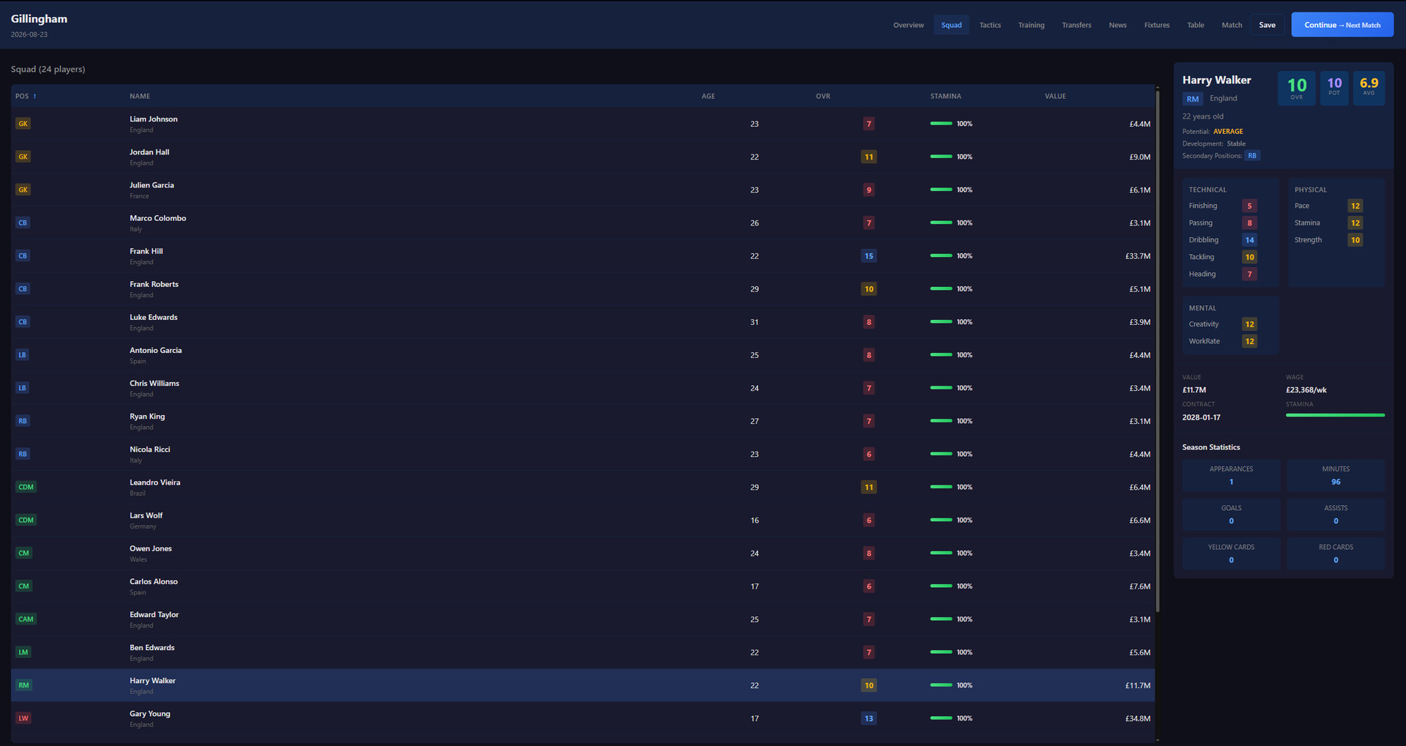The height and width of the screenshot is (746, 1406).
Task: Click the Continue Next Match button
Action: pyautogui.click(x=1342, y=24)
